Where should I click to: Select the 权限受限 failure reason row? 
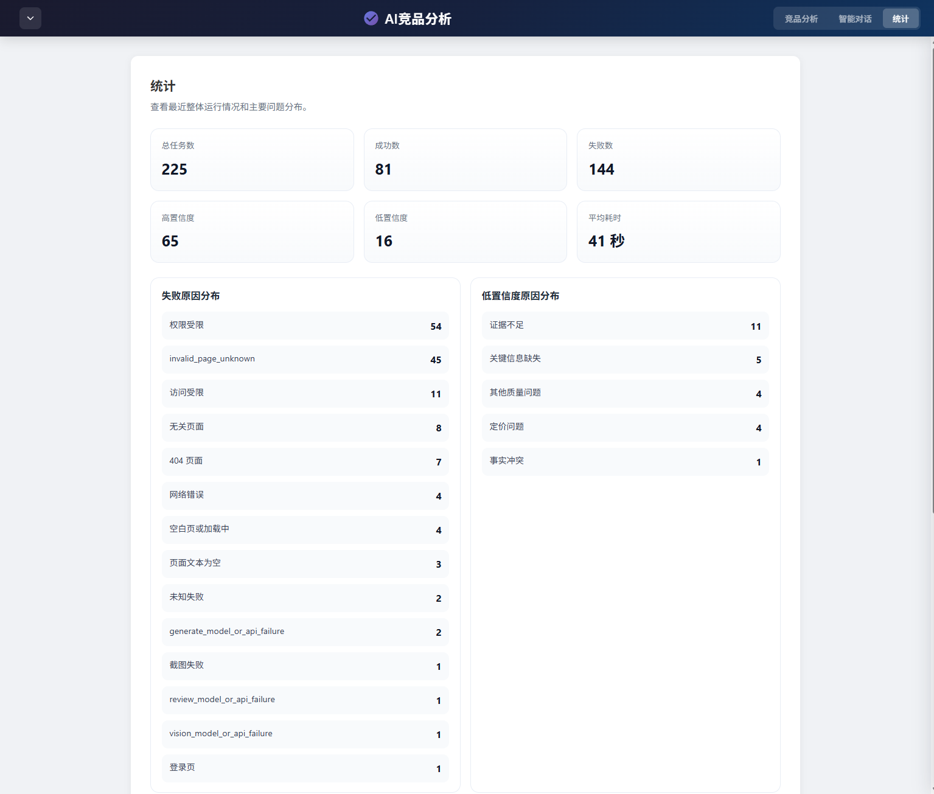tap(305, 326)
